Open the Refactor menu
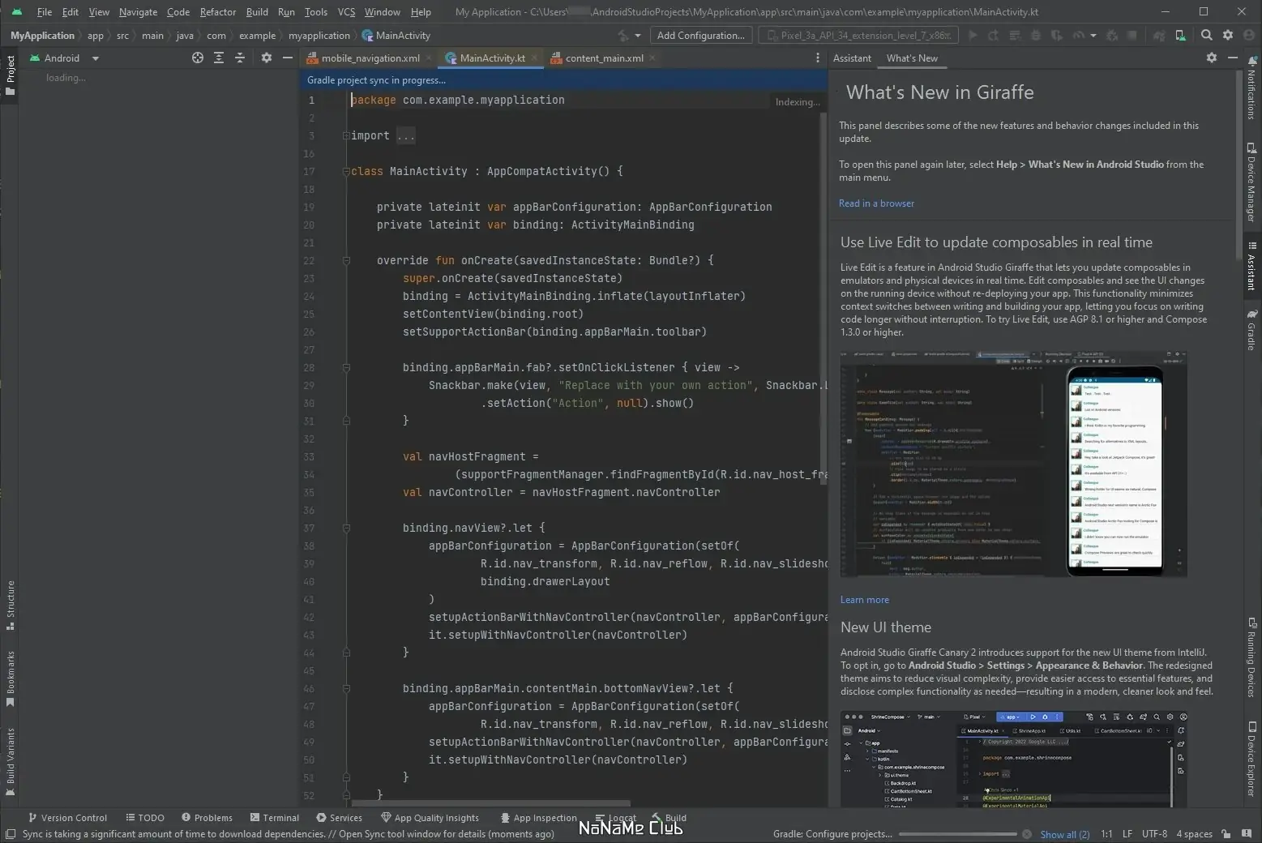Image resolution: width=1262 pixels, height=843 pixels. (x=217, y=11)
